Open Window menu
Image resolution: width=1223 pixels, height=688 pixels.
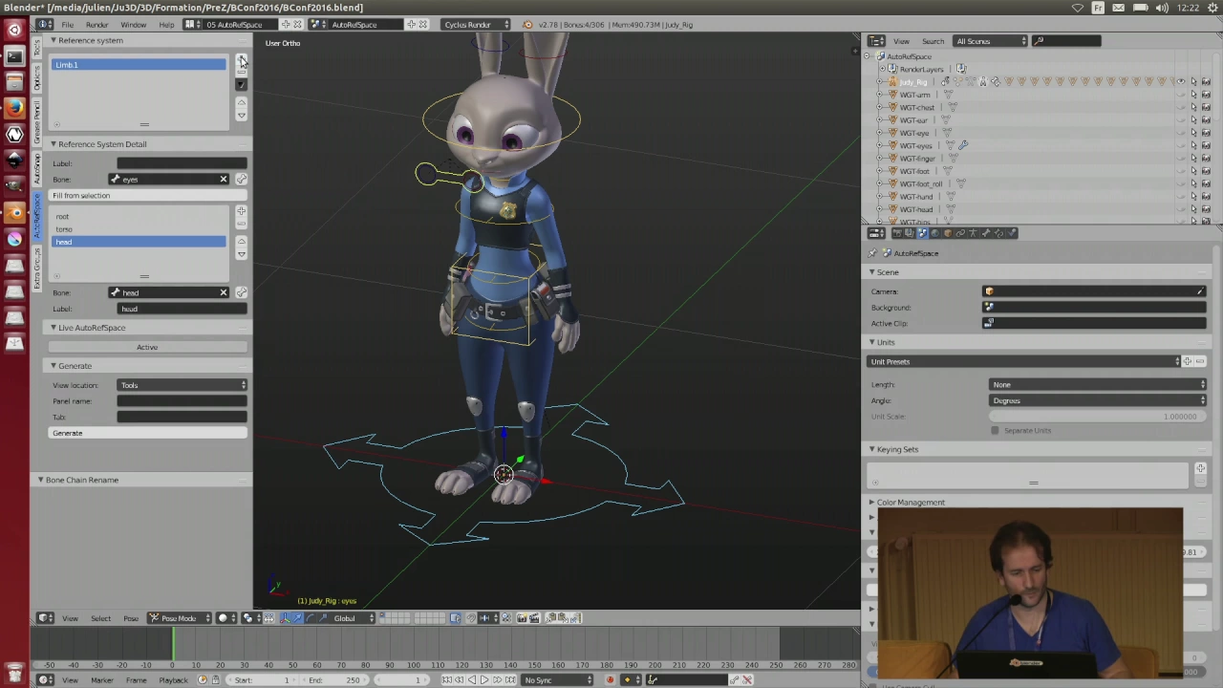133,24
